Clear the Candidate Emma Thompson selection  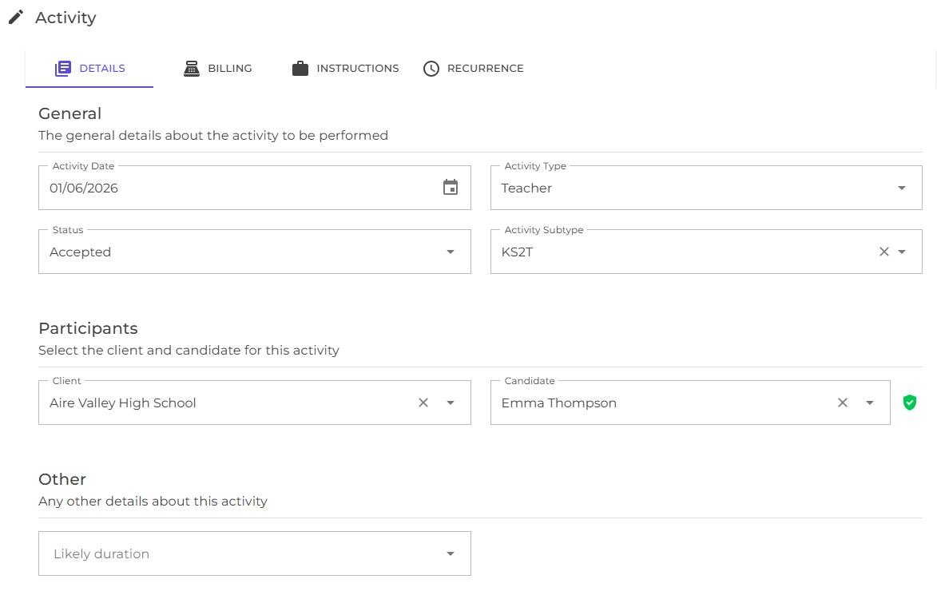843,403
